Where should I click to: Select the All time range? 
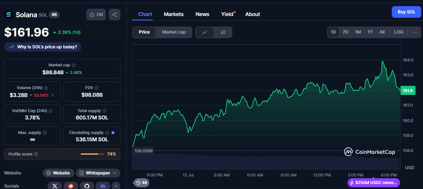382,32
